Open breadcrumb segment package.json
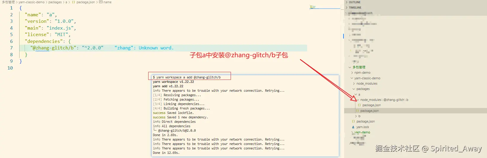Screen dimensions: 487x158 pyautogui.click(x=86, y=2)
